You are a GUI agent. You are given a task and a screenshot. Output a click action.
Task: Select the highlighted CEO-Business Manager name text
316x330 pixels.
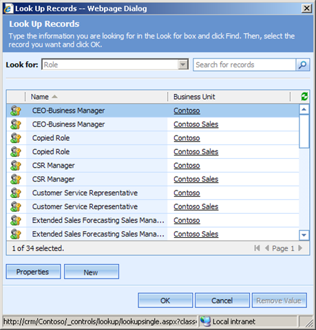tap(68, 111)
